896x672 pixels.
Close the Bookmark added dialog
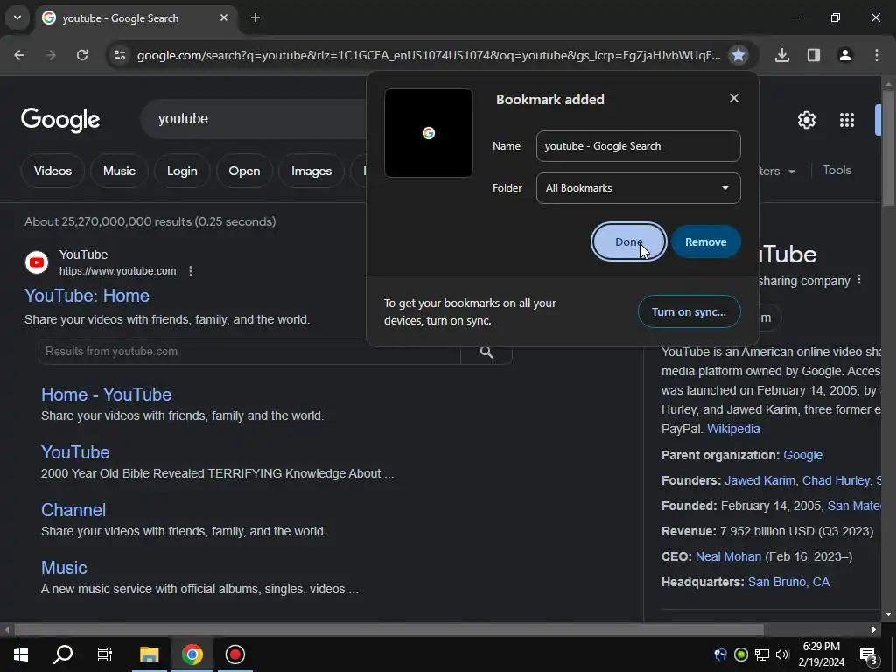tap(734, 98)
